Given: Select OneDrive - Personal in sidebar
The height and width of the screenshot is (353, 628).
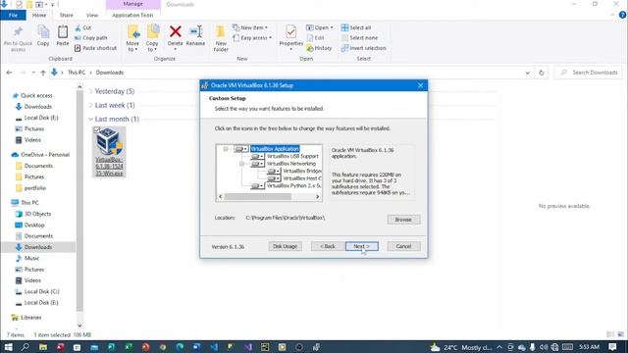Looking at the screenshot, I should pyautogui.click(x=41, y=155).
